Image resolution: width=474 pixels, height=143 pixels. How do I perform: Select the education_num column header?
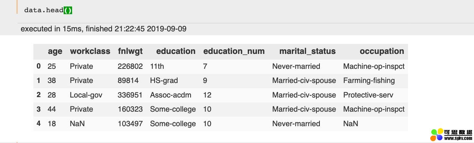point(234,51)
